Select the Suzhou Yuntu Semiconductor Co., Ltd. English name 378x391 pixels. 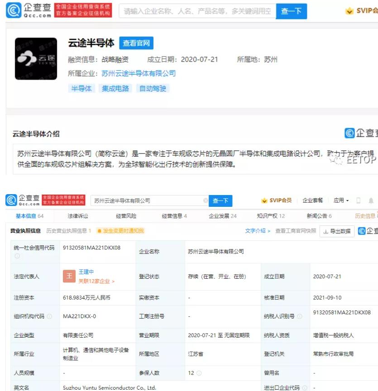coord(109,388)
